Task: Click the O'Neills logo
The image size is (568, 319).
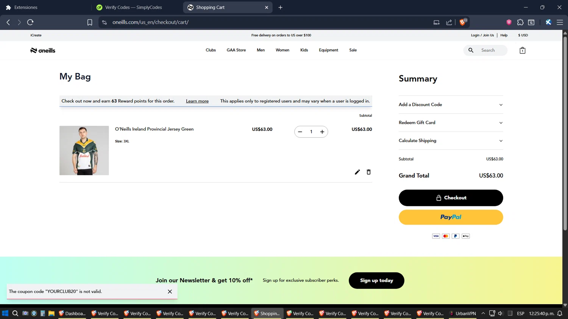Action: click(x=43, y=50)
